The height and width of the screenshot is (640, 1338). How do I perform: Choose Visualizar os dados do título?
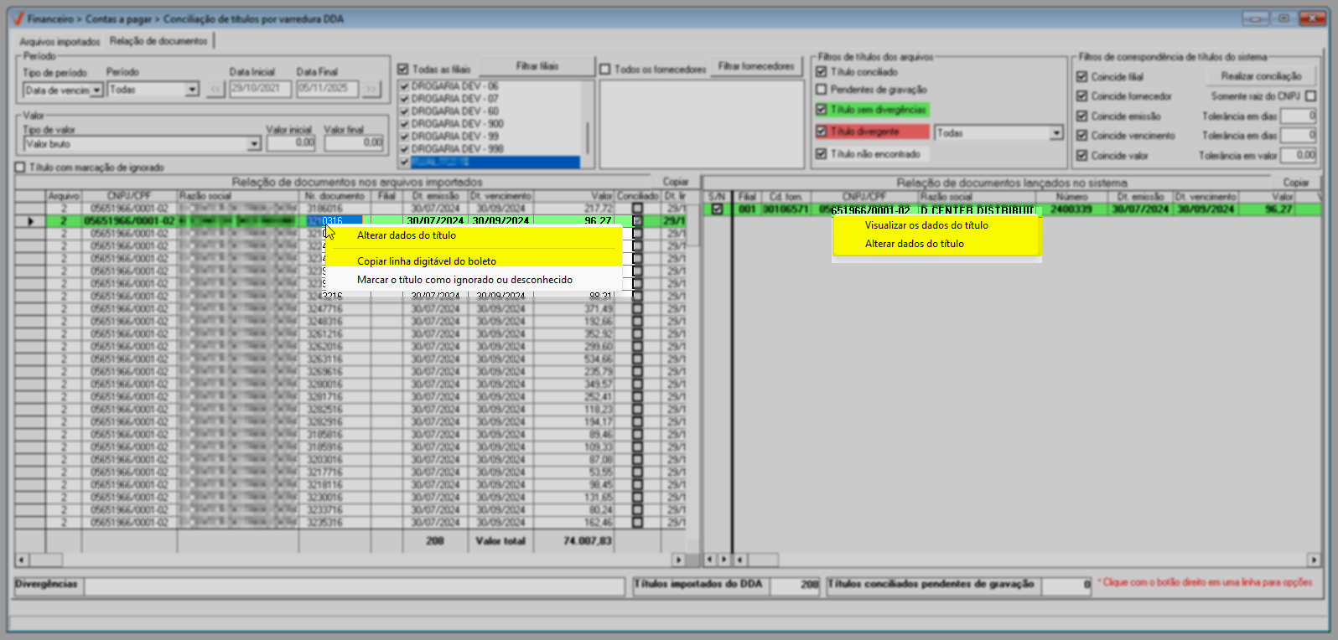click(926, 225)
